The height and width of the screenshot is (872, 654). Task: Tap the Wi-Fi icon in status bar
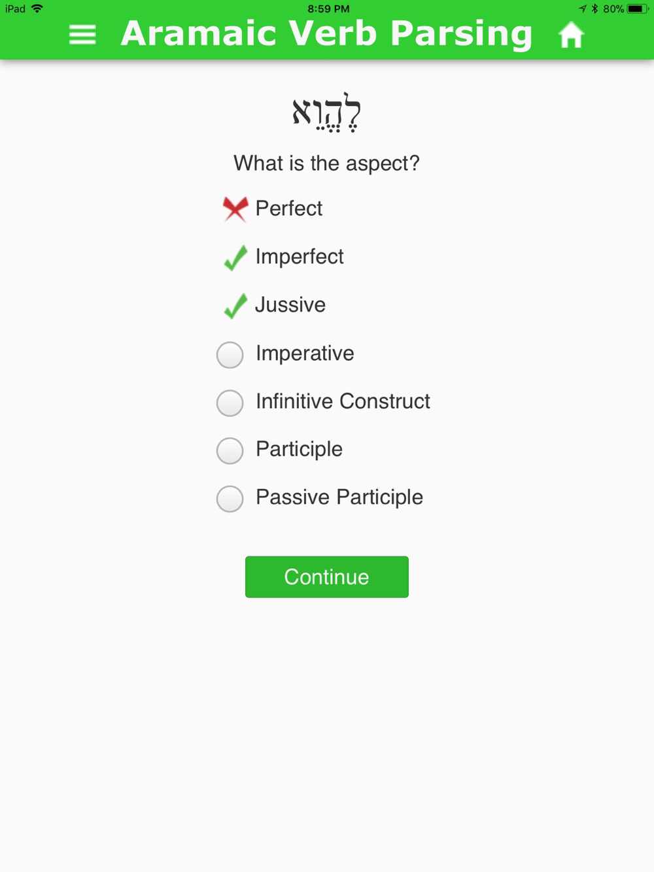coord(37,8)
